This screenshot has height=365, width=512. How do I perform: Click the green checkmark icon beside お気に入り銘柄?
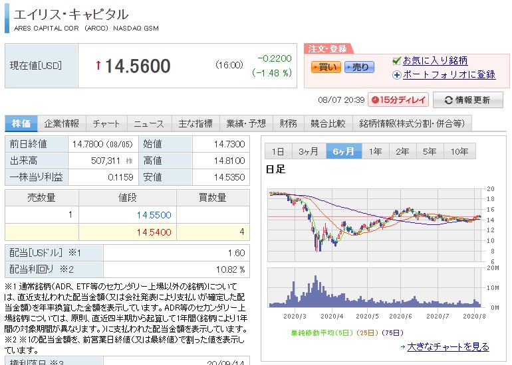click(396, 60)
